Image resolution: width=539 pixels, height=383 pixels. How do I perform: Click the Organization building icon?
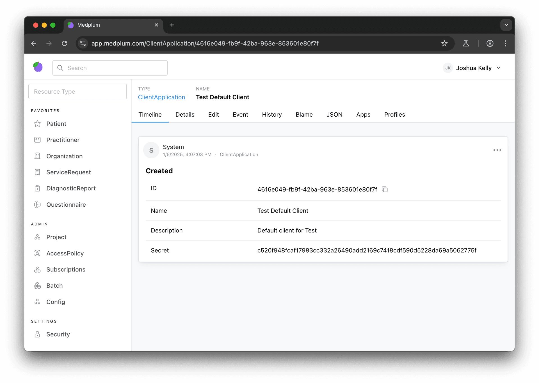pos(37,156)
